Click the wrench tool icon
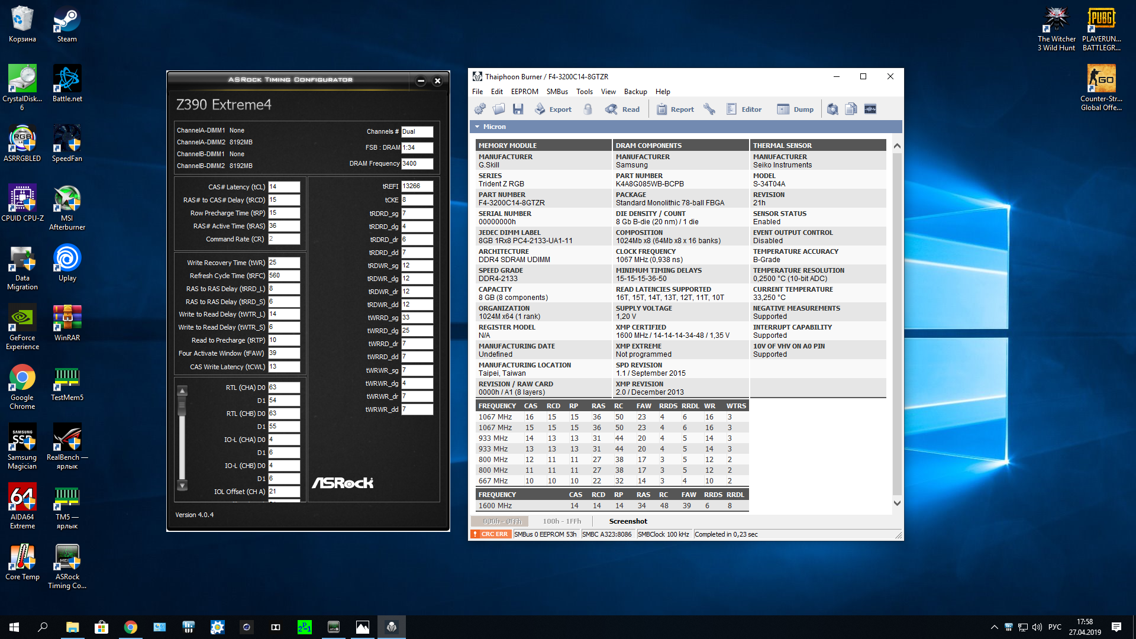This screenshot has width=1136, height=639. (709, 109)
